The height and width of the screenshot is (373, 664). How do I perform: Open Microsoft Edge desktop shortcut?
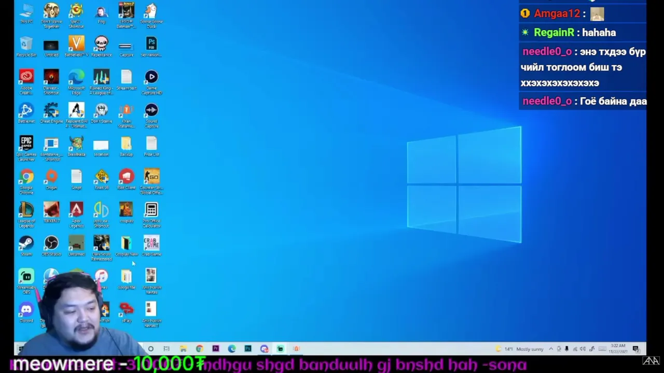point(76,82)
